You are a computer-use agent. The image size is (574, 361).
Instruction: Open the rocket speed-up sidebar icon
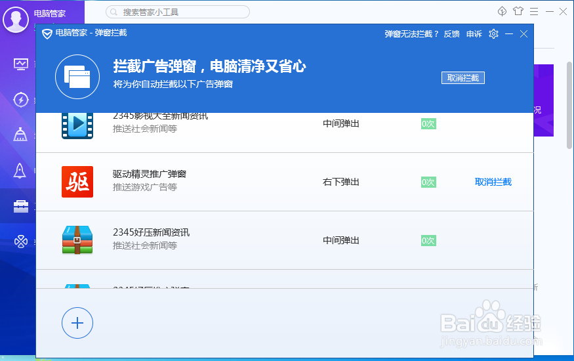click(x=20, y=170)
